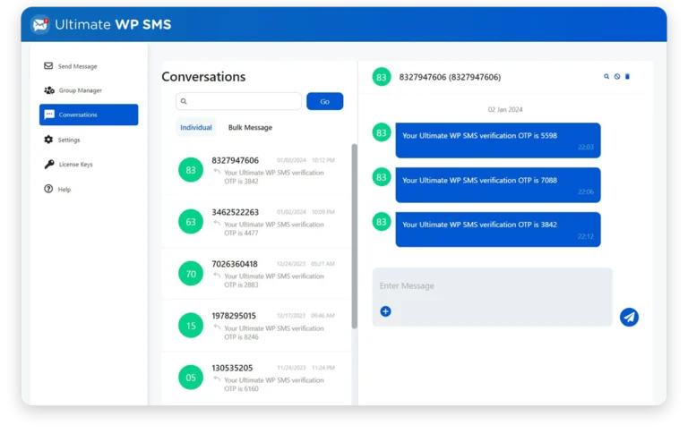688x442 pixels.
Task: Click the green 83 avatar in conversation list
Action: tap(191, 170)
